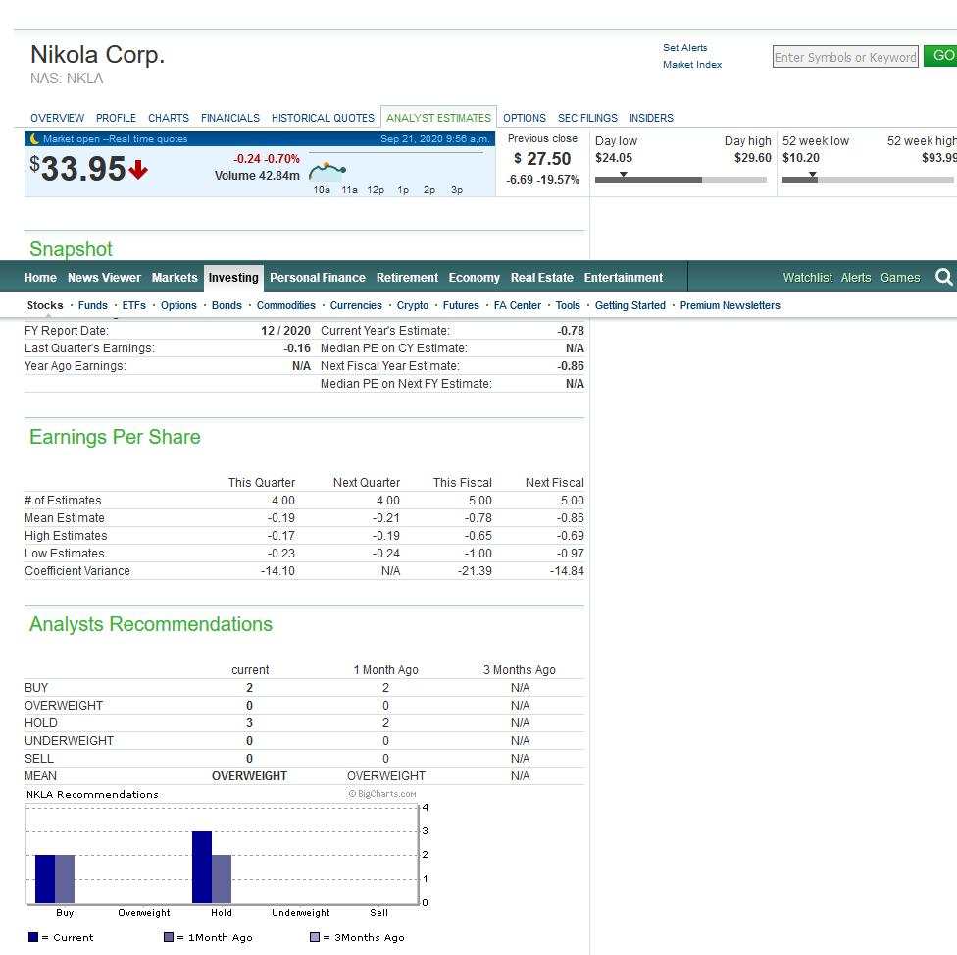Image resolution: width=957 pixels, height=955 pixels.
Task: Click the current Buy bar in chart
Action: (x=45, y=878)
